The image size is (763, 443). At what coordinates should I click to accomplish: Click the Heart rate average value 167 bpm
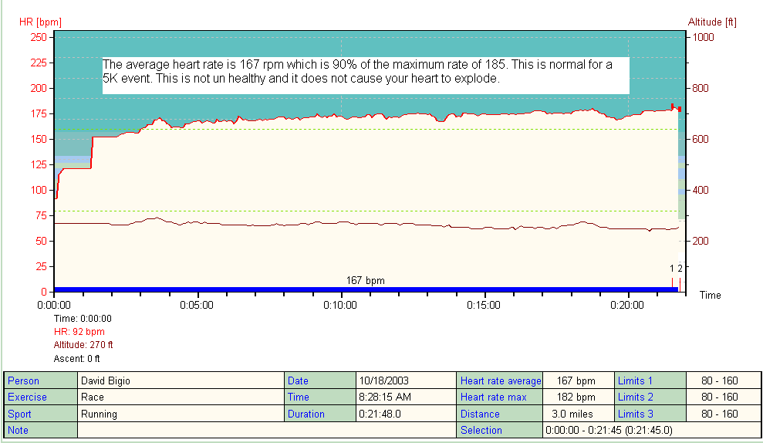click(x=578, y=380)
